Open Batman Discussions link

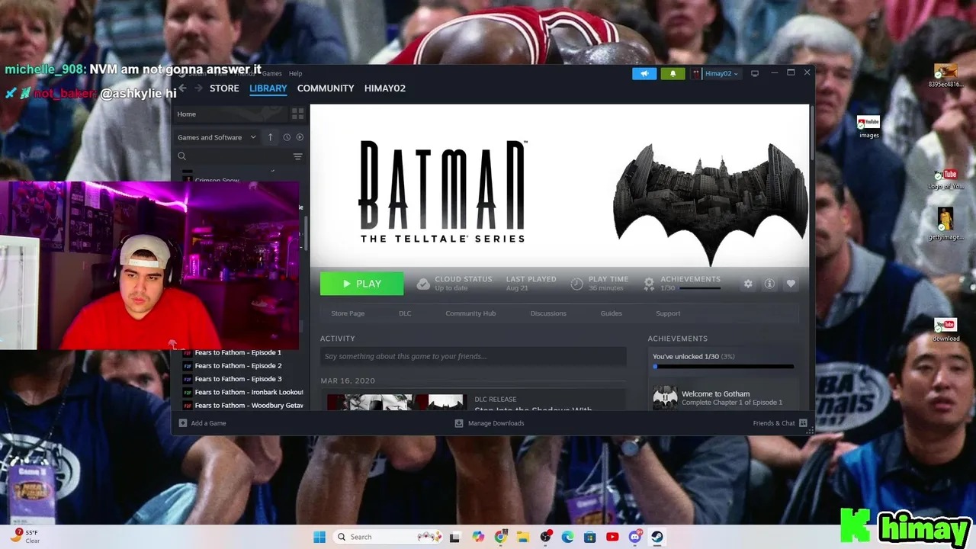[x=548, y=313]
